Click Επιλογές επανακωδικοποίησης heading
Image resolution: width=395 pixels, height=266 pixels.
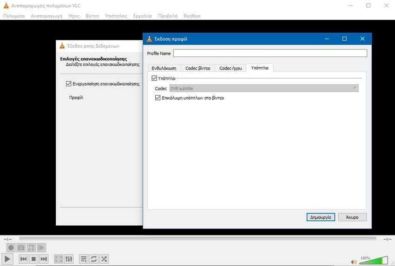pyautogui.click(x=93, y=59)
